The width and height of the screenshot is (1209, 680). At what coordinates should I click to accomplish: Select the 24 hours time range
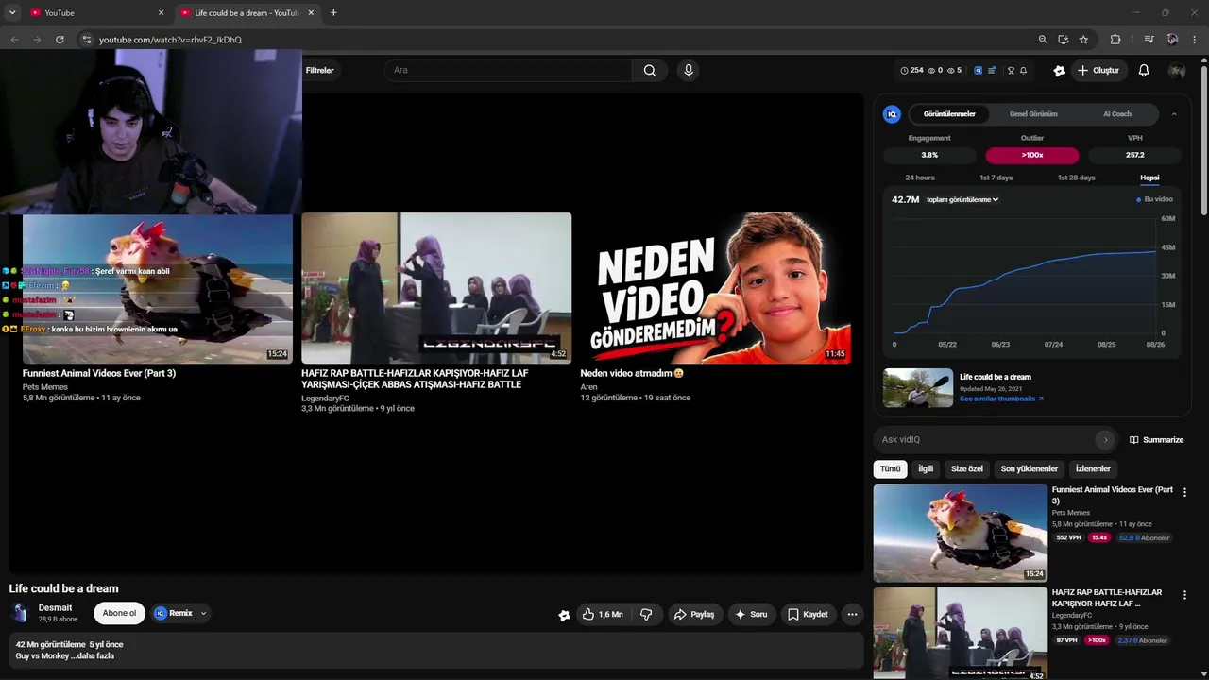coord(920,178)
